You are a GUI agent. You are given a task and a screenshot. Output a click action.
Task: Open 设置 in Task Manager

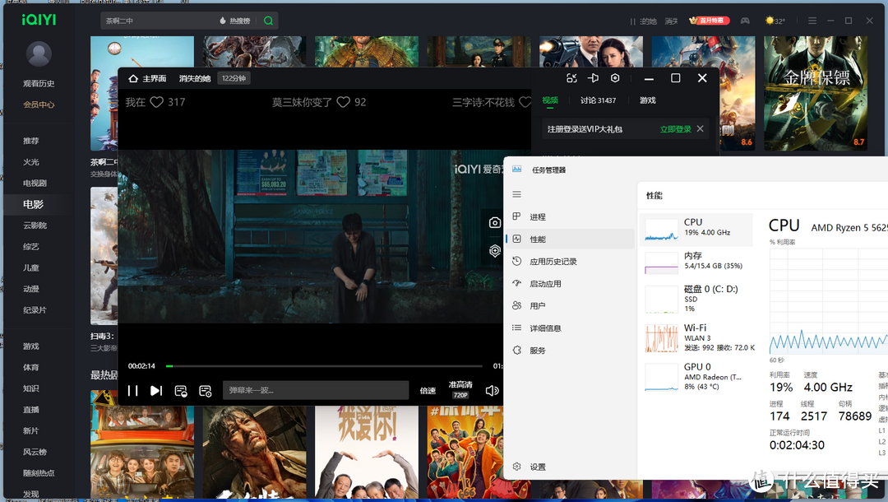570,467
